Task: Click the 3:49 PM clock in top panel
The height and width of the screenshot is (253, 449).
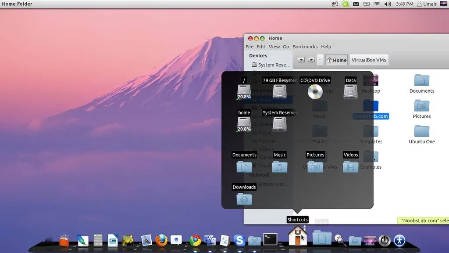Action: click(405, 4)
